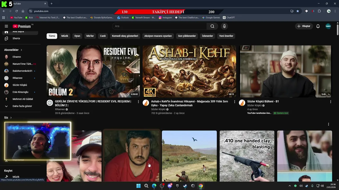The image size is (339, 190).
Task: Click the magnifier search button
Action: pyautogui.click(x=212, y=26)
